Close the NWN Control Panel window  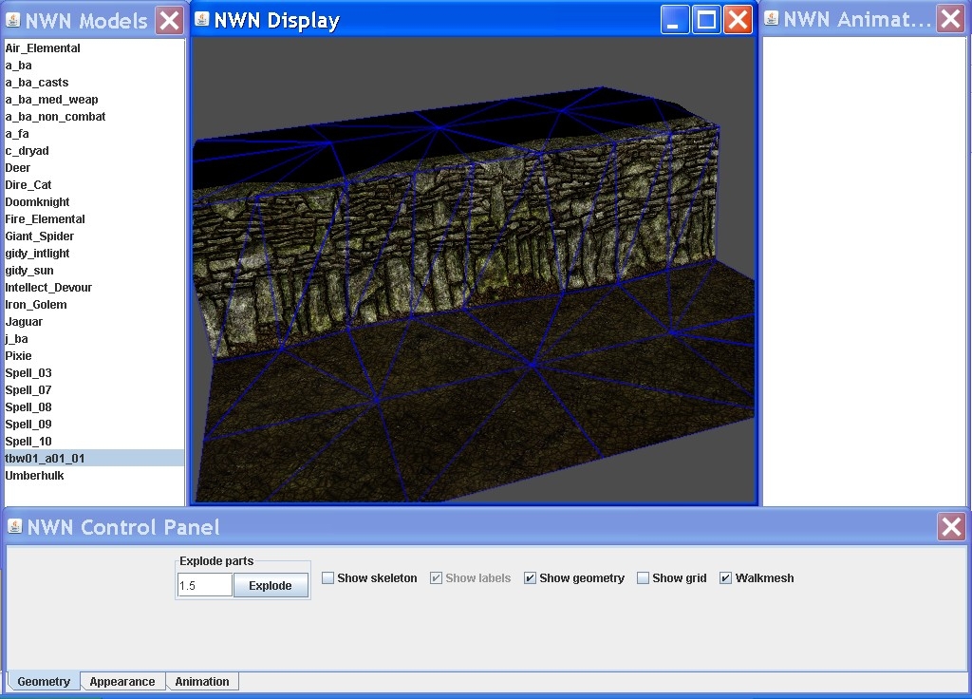[951, 527]
